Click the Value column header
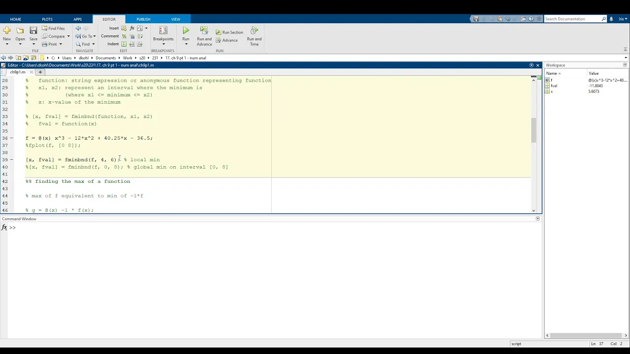Screen dimensions: 630x354 click(x=608, y=73)
